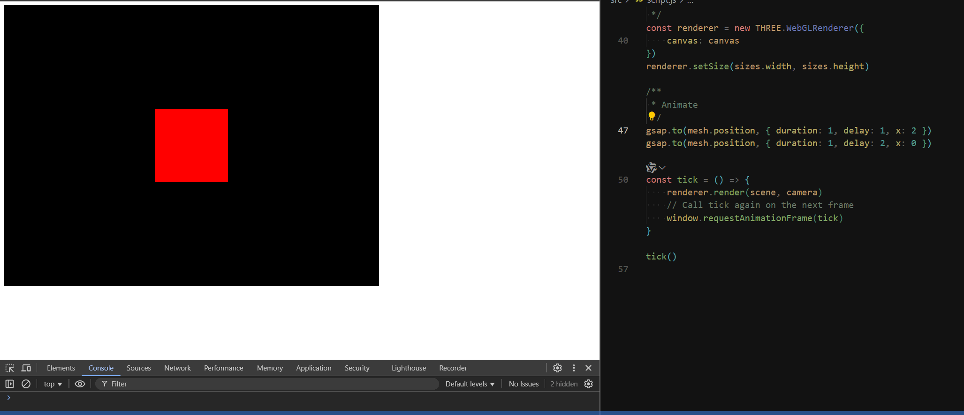Image resolution: width=964 pixels, height=415 pixels.
Task: Click 'x: 0' in the second gsap line
Action: click(906, 143)
